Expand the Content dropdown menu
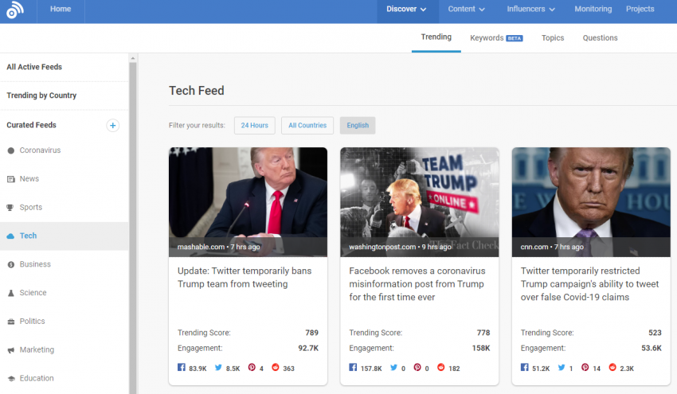The image size is (677, 394). (466, 9)
